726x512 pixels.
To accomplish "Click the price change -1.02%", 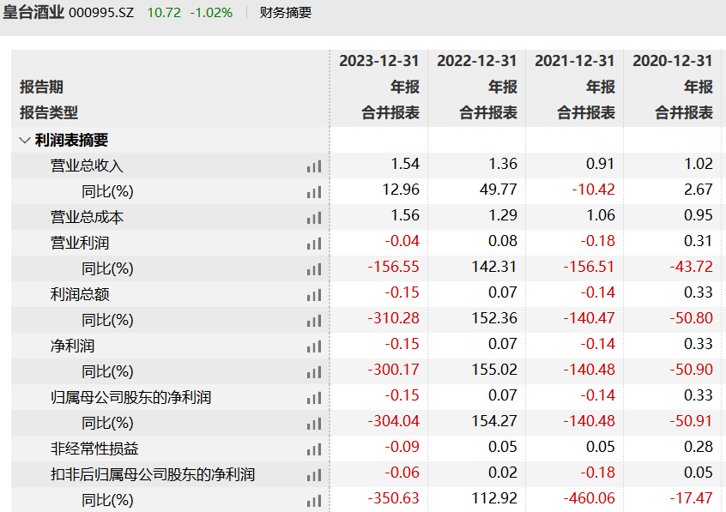I will [211, 13].
